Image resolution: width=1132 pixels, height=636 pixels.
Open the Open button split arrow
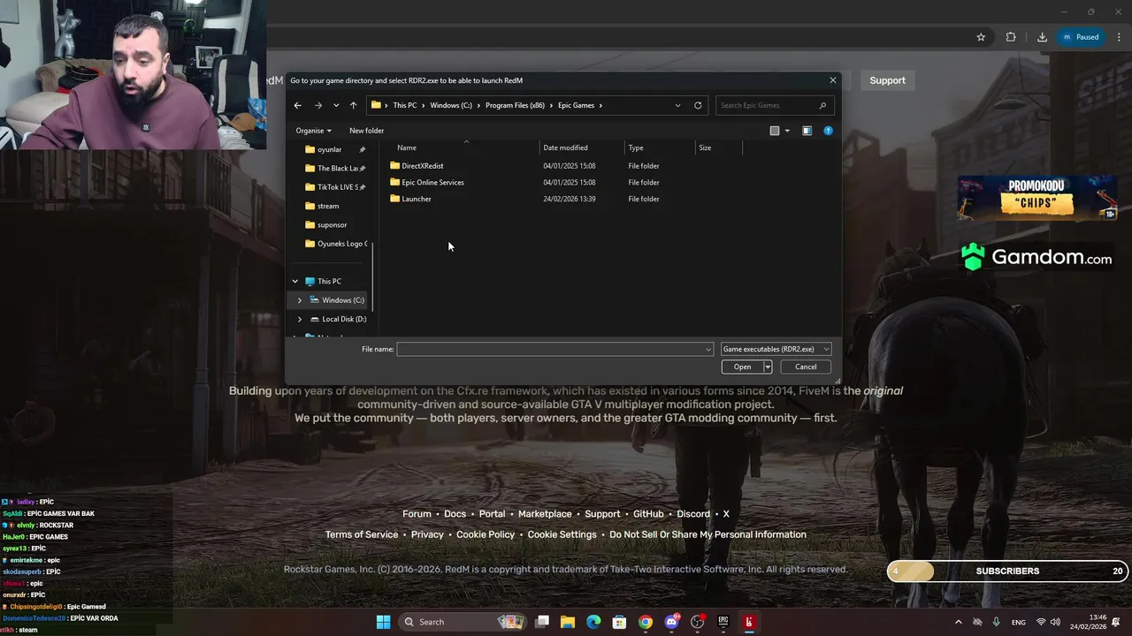(768, 367)
